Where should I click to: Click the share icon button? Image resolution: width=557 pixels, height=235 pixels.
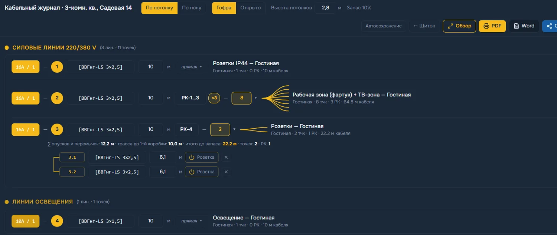pyautogui.click(x=550, y=26)
